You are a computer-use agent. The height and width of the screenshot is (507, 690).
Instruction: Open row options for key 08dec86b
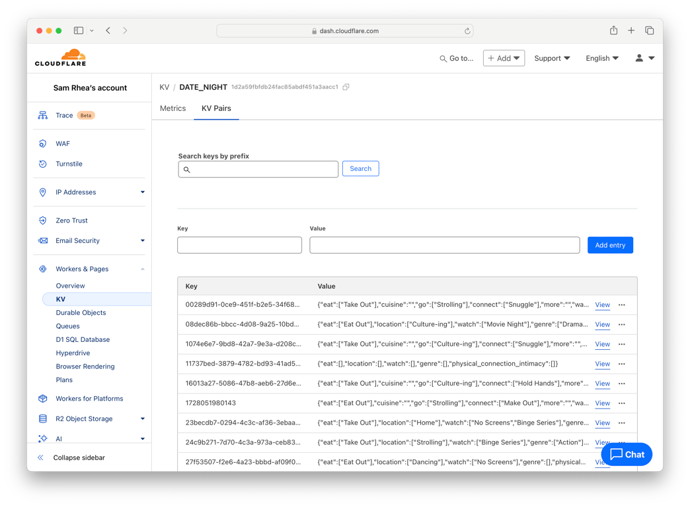click(622, 325)
